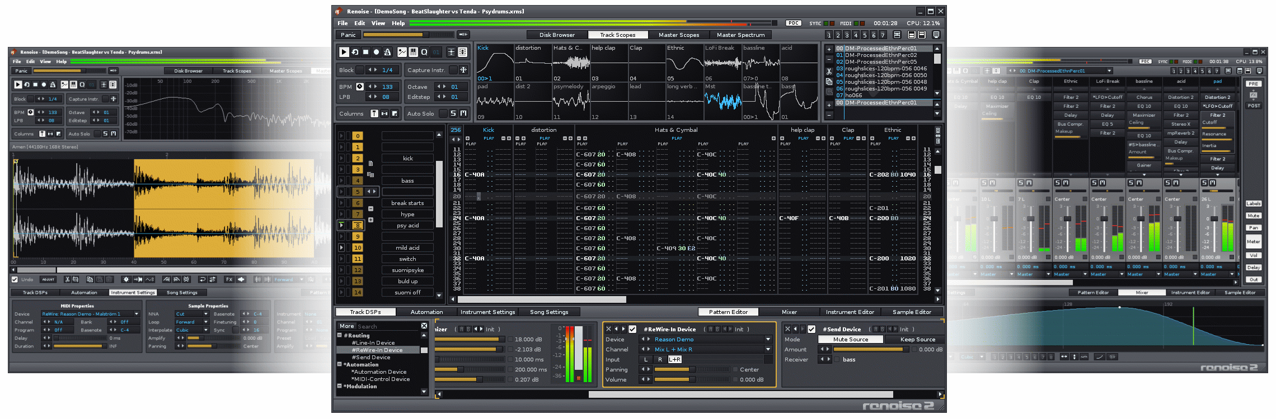The width and height of the screenshot is (1276, 419).
Task: Click the keyboard-to-volume icon beside master slider
Action: pos(463,35)
